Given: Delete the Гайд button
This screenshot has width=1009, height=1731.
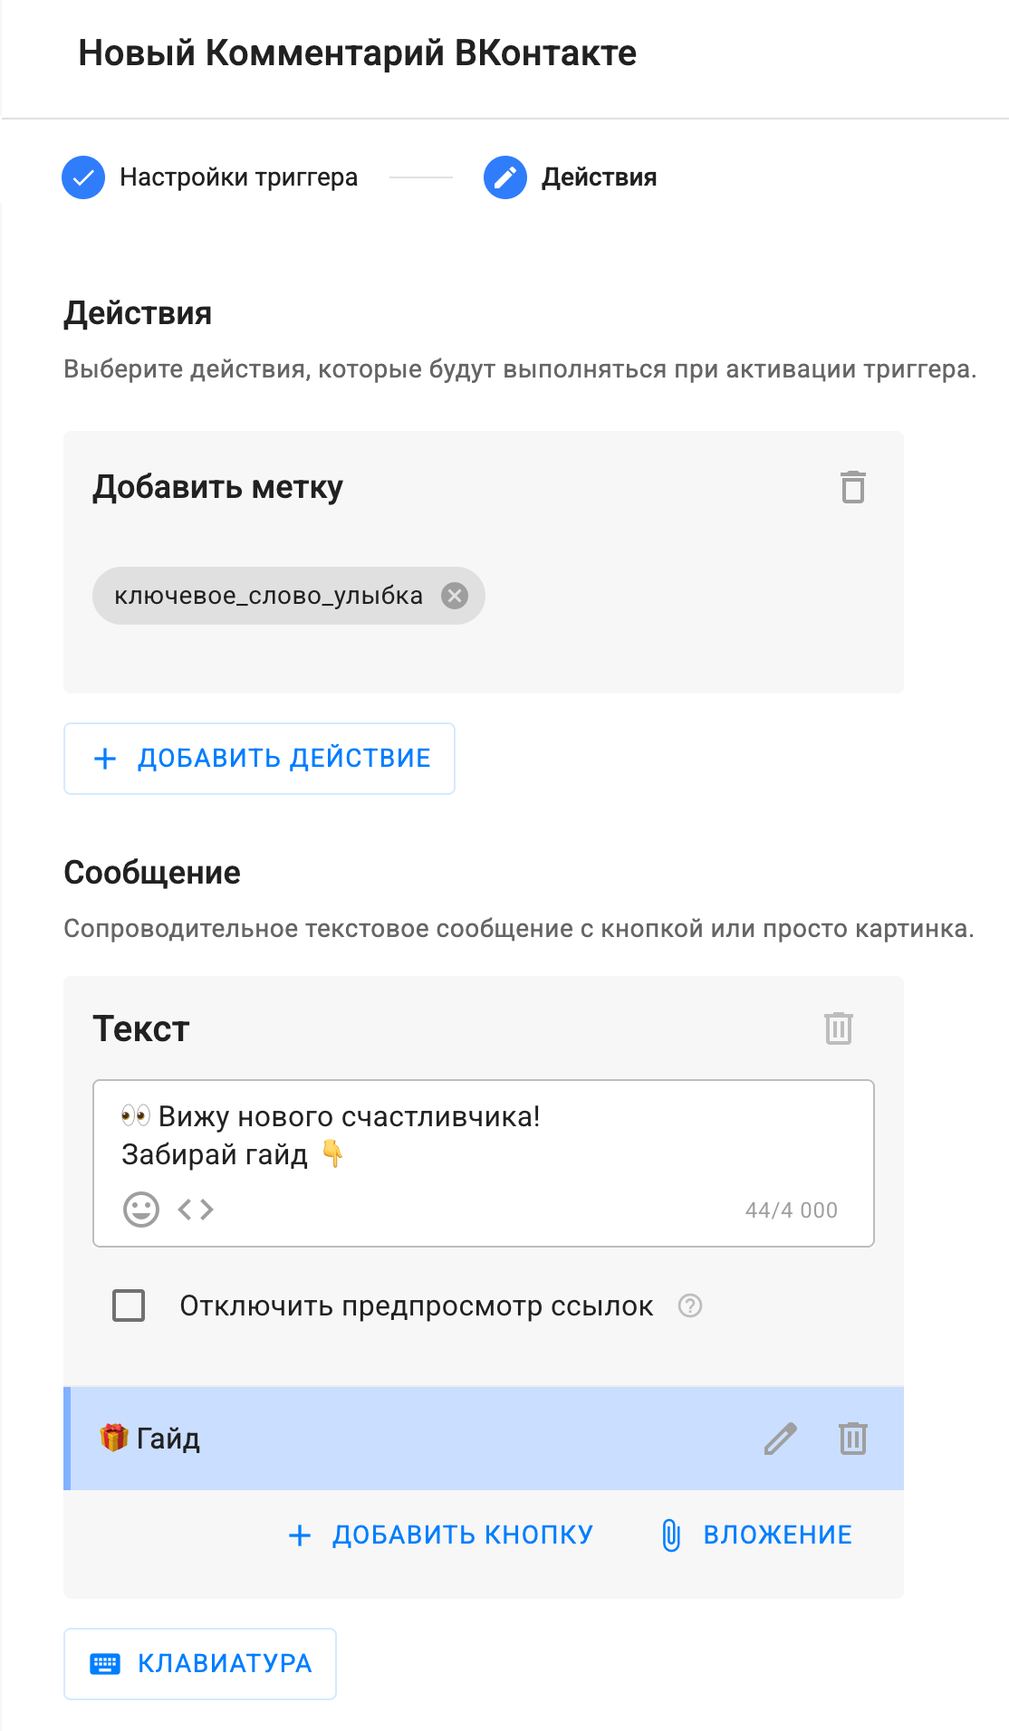Looking at the screenshot, I should pyautogui.click(x=852, y=1439).
